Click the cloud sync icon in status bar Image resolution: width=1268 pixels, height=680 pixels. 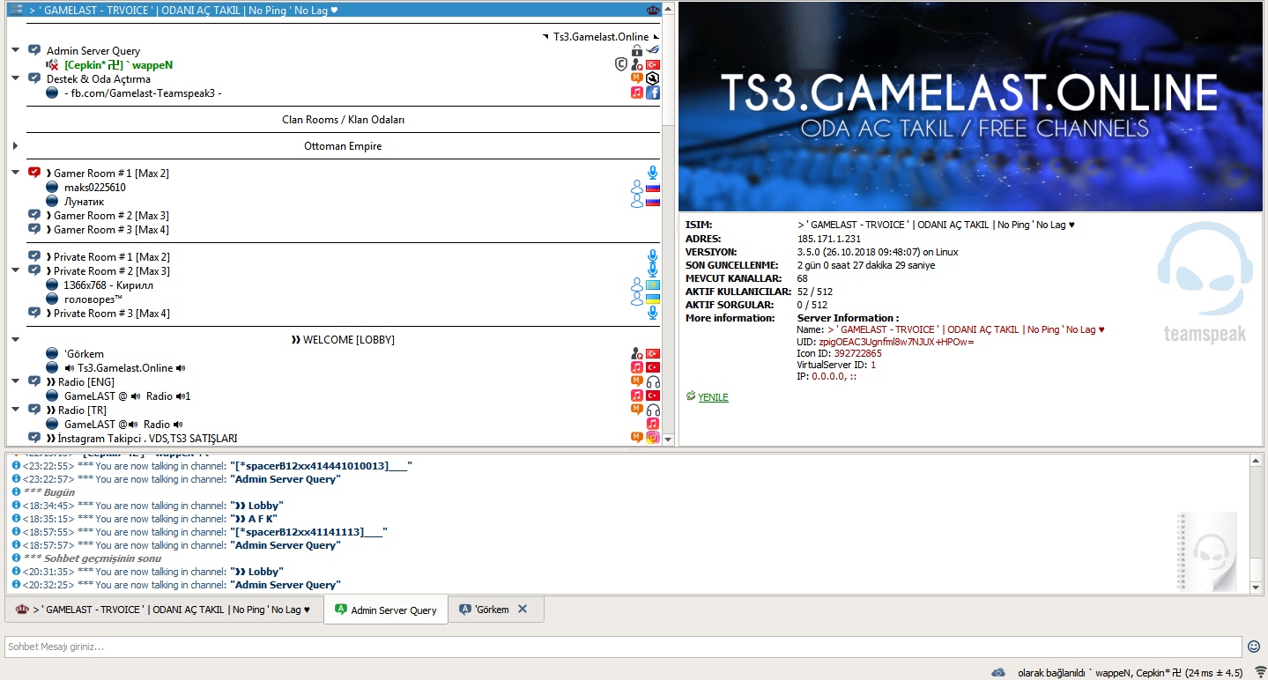pyautogui.click(x=998, y=672)
